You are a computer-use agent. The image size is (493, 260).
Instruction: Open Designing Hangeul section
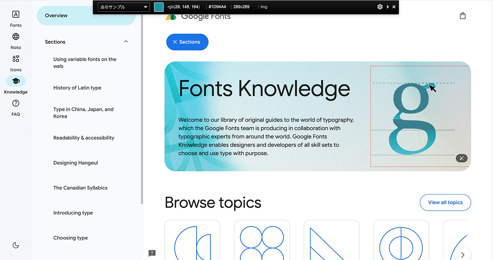click(x=76, y=163)
